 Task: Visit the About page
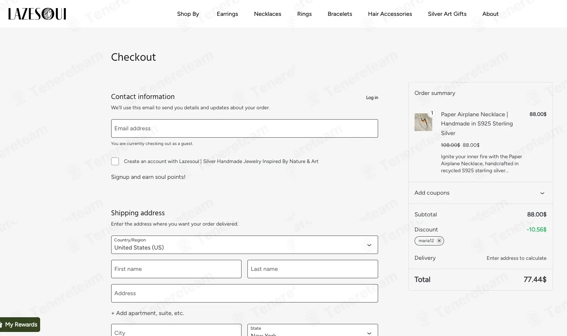click(490, 14)
